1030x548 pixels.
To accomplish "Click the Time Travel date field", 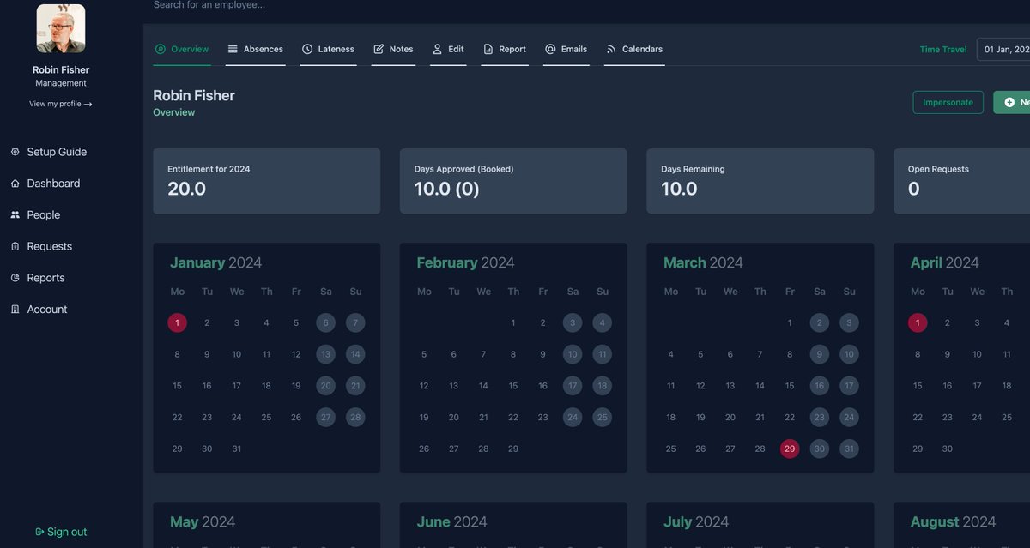I will pyautogui.click(x=1003, y=49).
